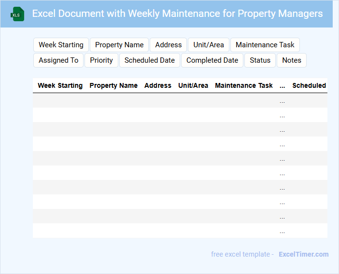Click the Notes tag button
The image size is (339, 274).
(292, 60)
